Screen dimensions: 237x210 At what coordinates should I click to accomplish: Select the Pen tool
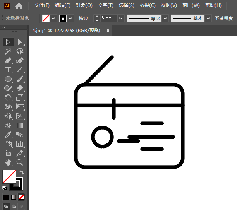8,61
